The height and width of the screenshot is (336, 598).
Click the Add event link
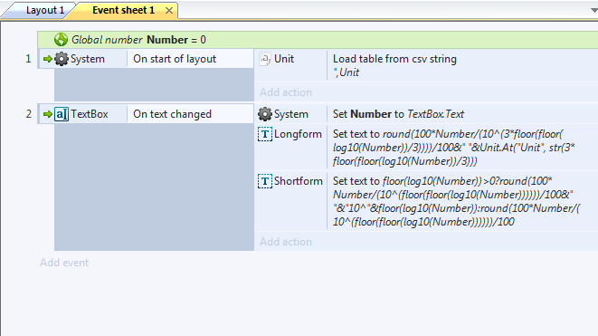pyautogui.click(x=64, y=263)
